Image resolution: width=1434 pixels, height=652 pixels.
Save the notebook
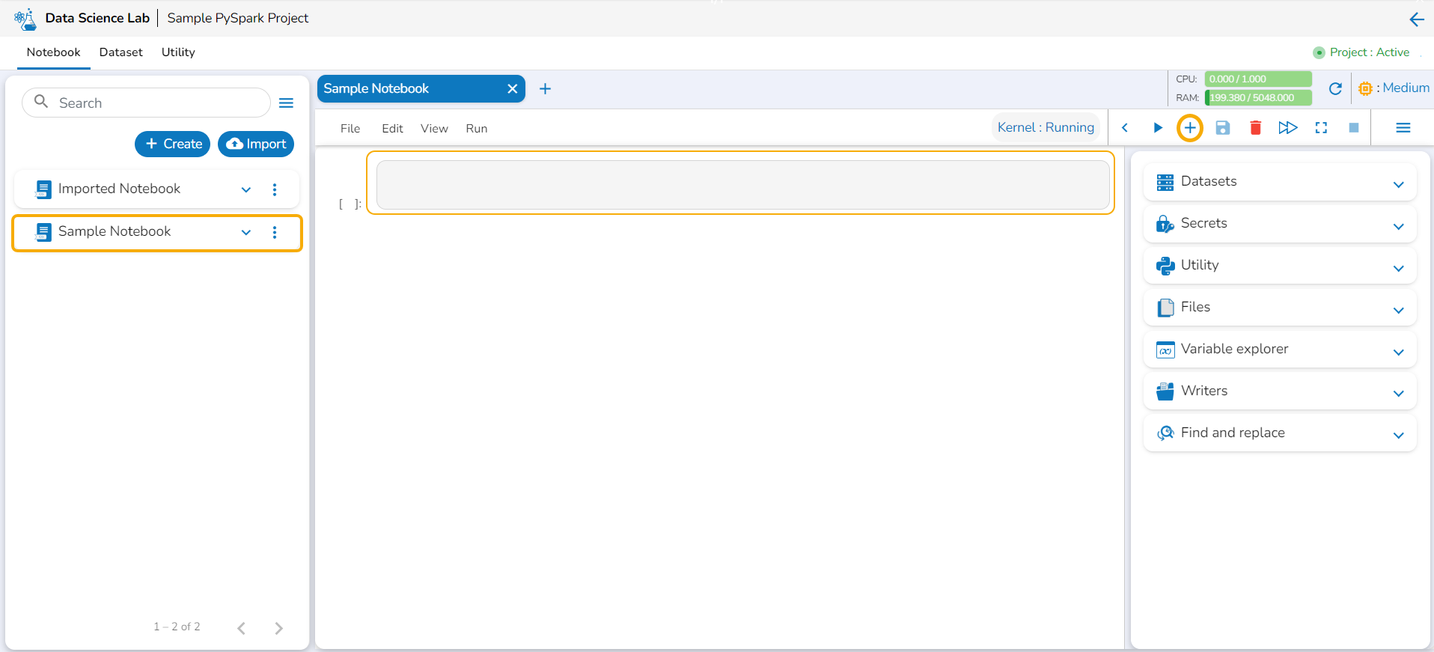(x=1223, y=128)
